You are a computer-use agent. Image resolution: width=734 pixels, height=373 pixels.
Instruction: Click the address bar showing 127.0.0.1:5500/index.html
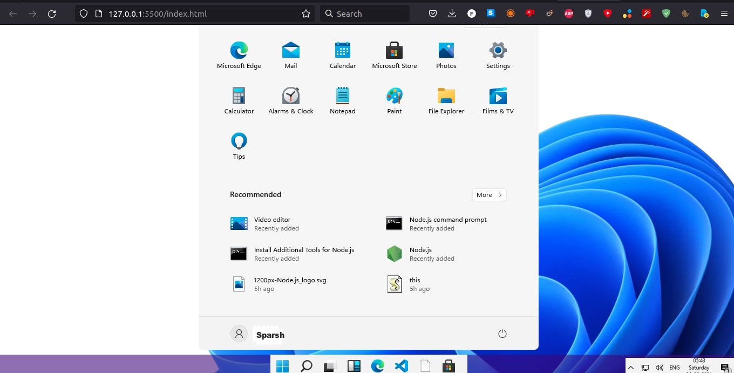(195, 13)
